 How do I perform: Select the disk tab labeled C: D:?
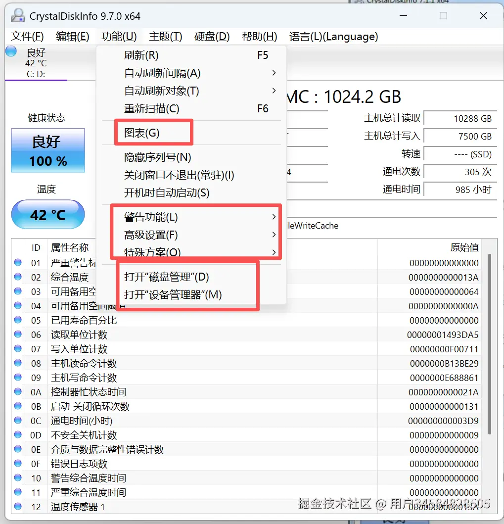[x=36, y=63]
